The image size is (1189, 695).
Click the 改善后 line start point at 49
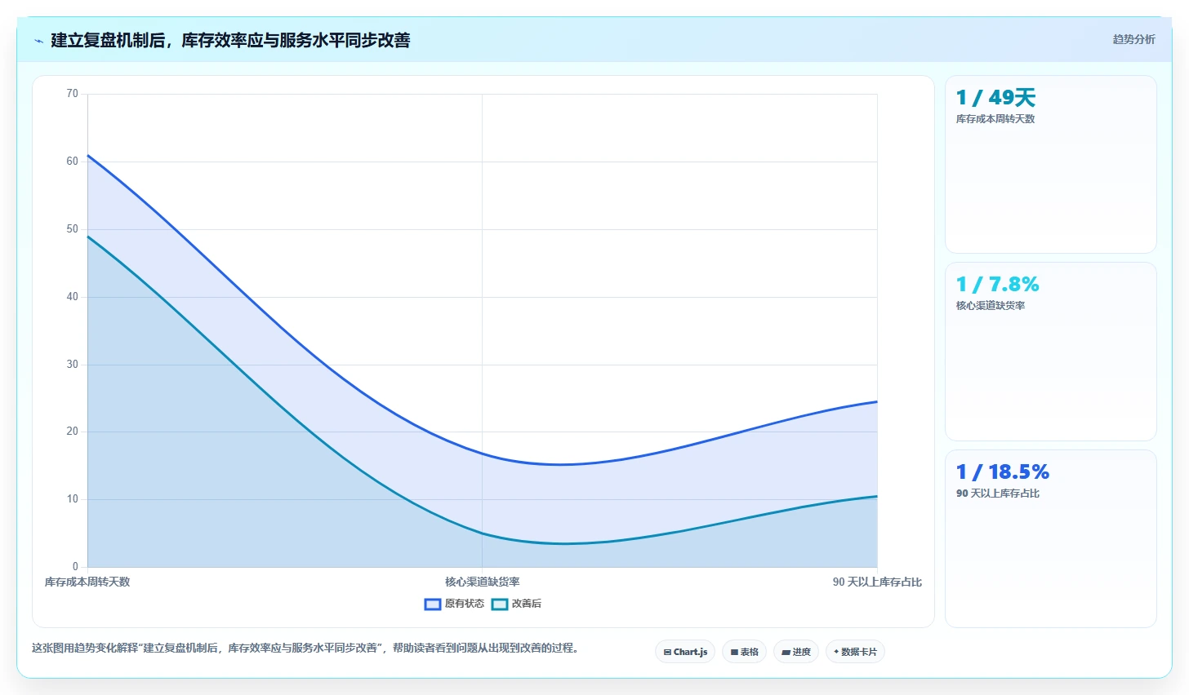click(x=87, y=237)
